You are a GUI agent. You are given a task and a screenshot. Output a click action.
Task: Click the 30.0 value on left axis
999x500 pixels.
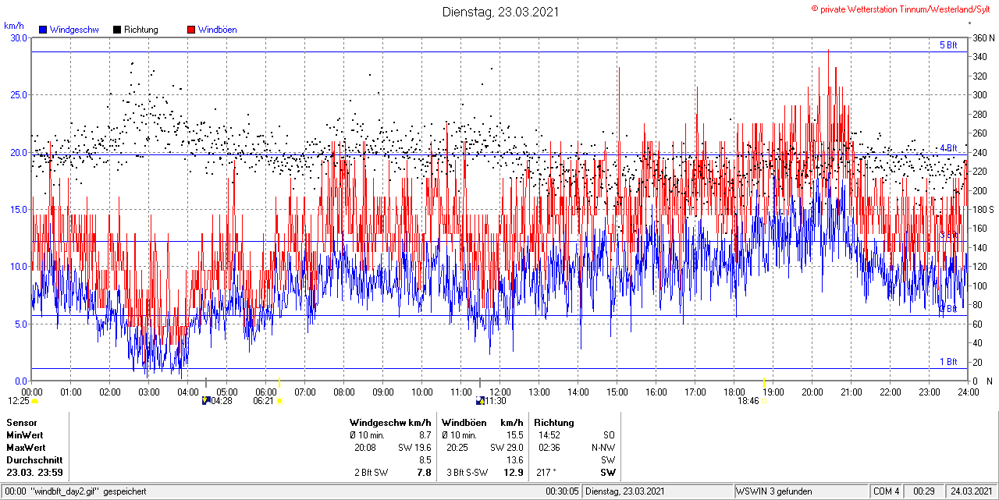(18, 37)
